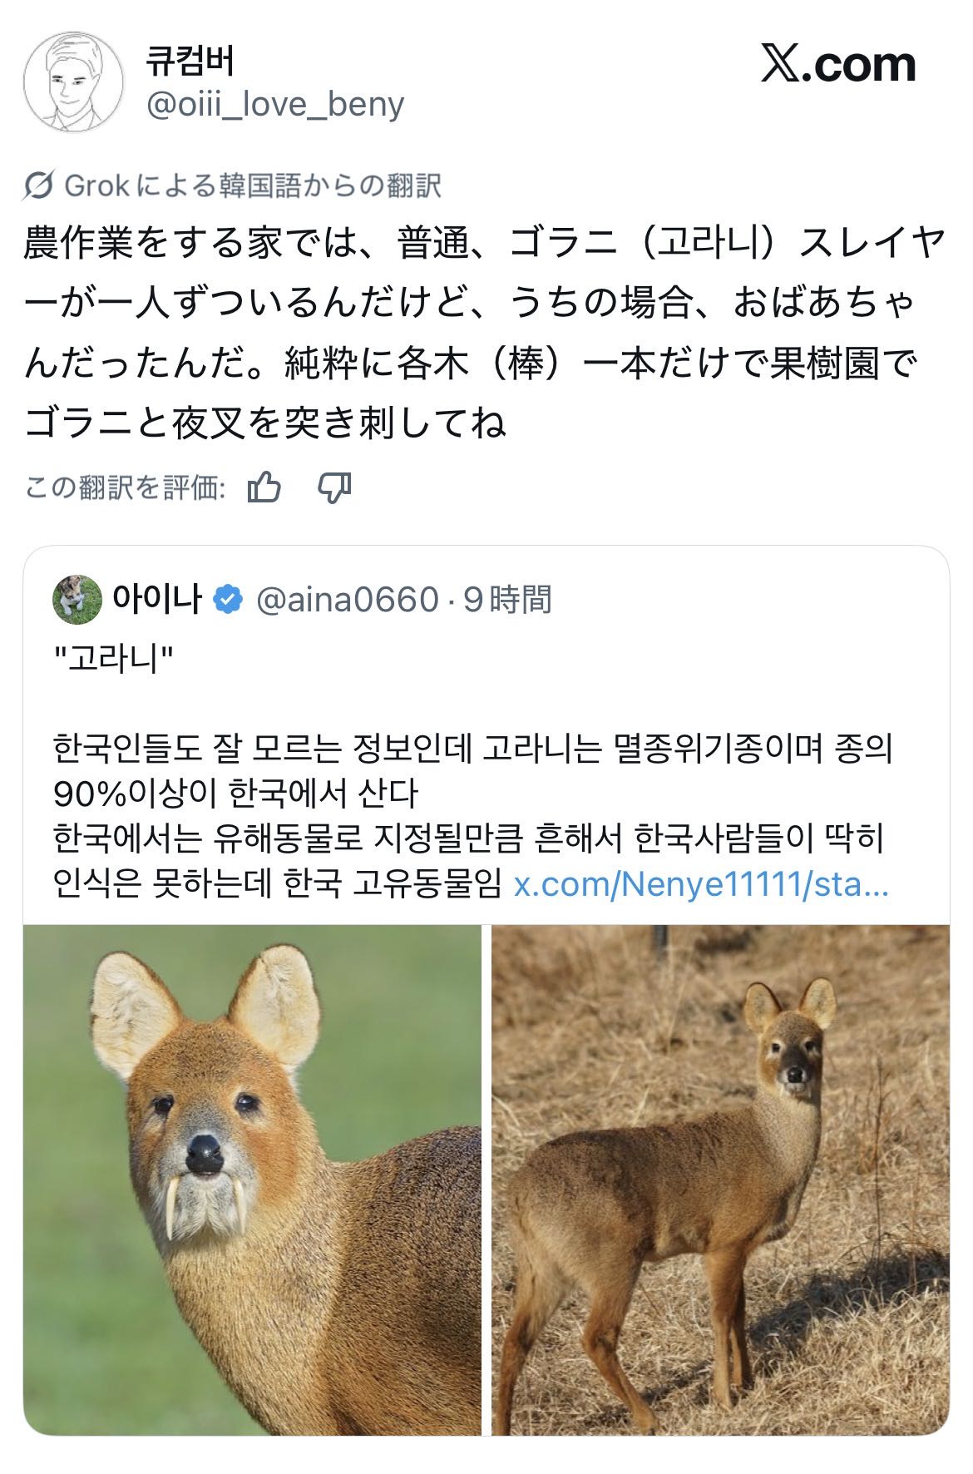Open the standing deer in field photo
The image size is (973, 1474).
point(720,1180)
